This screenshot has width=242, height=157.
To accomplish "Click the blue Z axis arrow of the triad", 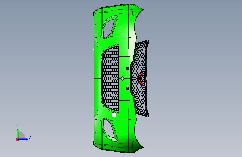I will click(x=23, y=139).
